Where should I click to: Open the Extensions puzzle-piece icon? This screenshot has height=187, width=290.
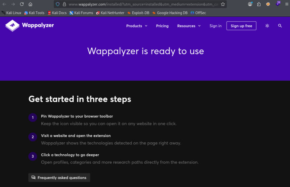pyautogui.click(x=259, y=4)
